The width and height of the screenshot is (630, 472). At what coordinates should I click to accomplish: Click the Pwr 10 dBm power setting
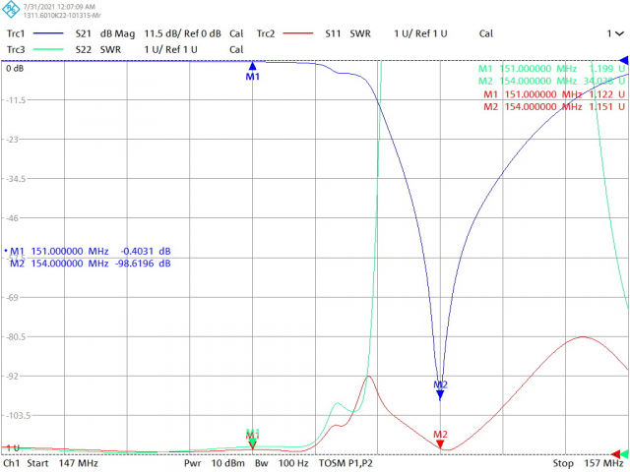(x=215, y=463)
